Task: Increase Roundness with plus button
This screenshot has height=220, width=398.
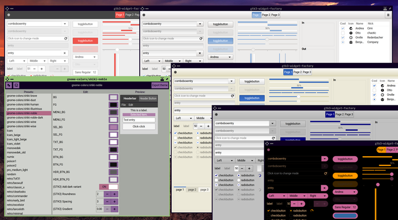Action: click(x=114, y=194)
